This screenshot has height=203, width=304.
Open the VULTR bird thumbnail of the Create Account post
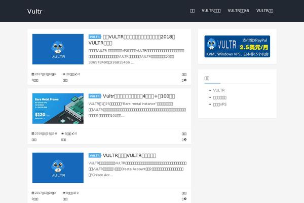(x=58, y=168)
